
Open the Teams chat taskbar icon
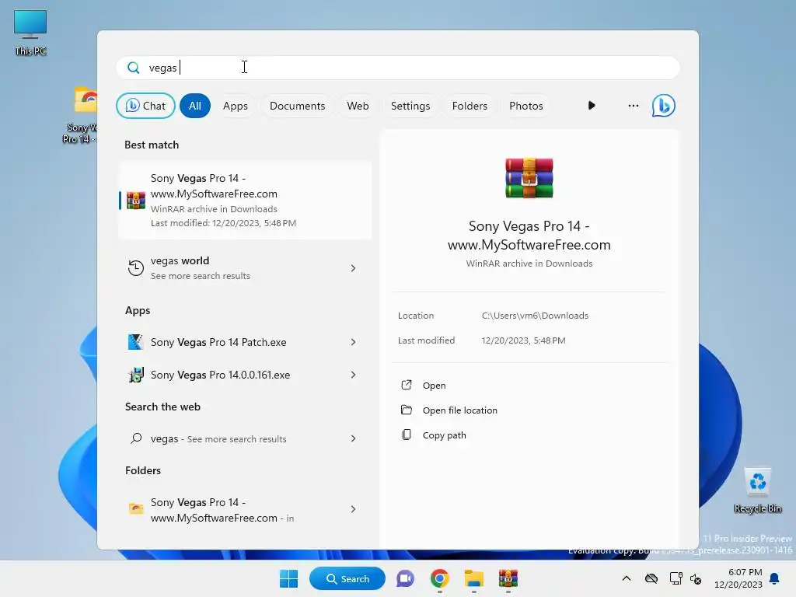click(x=405, y=578)
